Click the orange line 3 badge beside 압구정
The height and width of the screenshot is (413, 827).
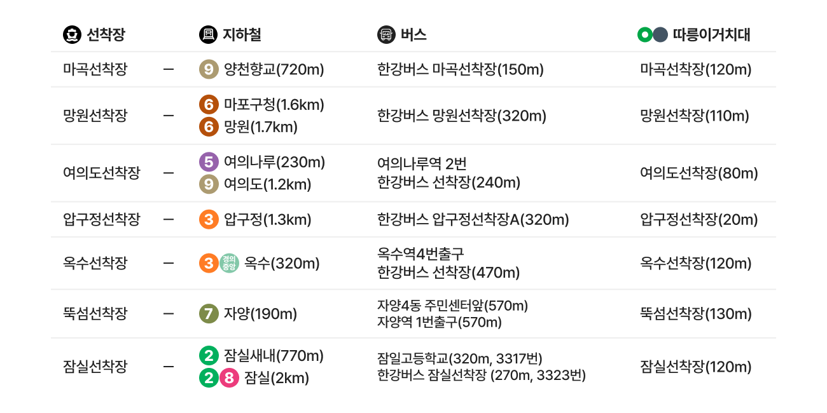pos(208,220)
